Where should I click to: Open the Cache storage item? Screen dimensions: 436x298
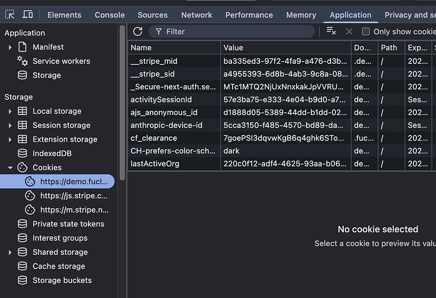(x=58, y=266)
